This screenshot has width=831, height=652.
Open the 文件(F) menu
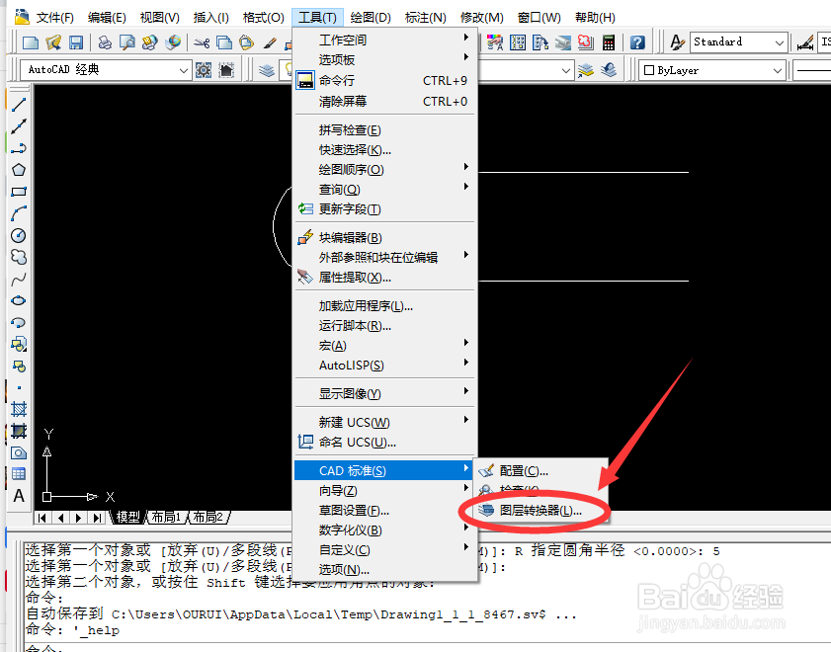[x=54, y=18]
